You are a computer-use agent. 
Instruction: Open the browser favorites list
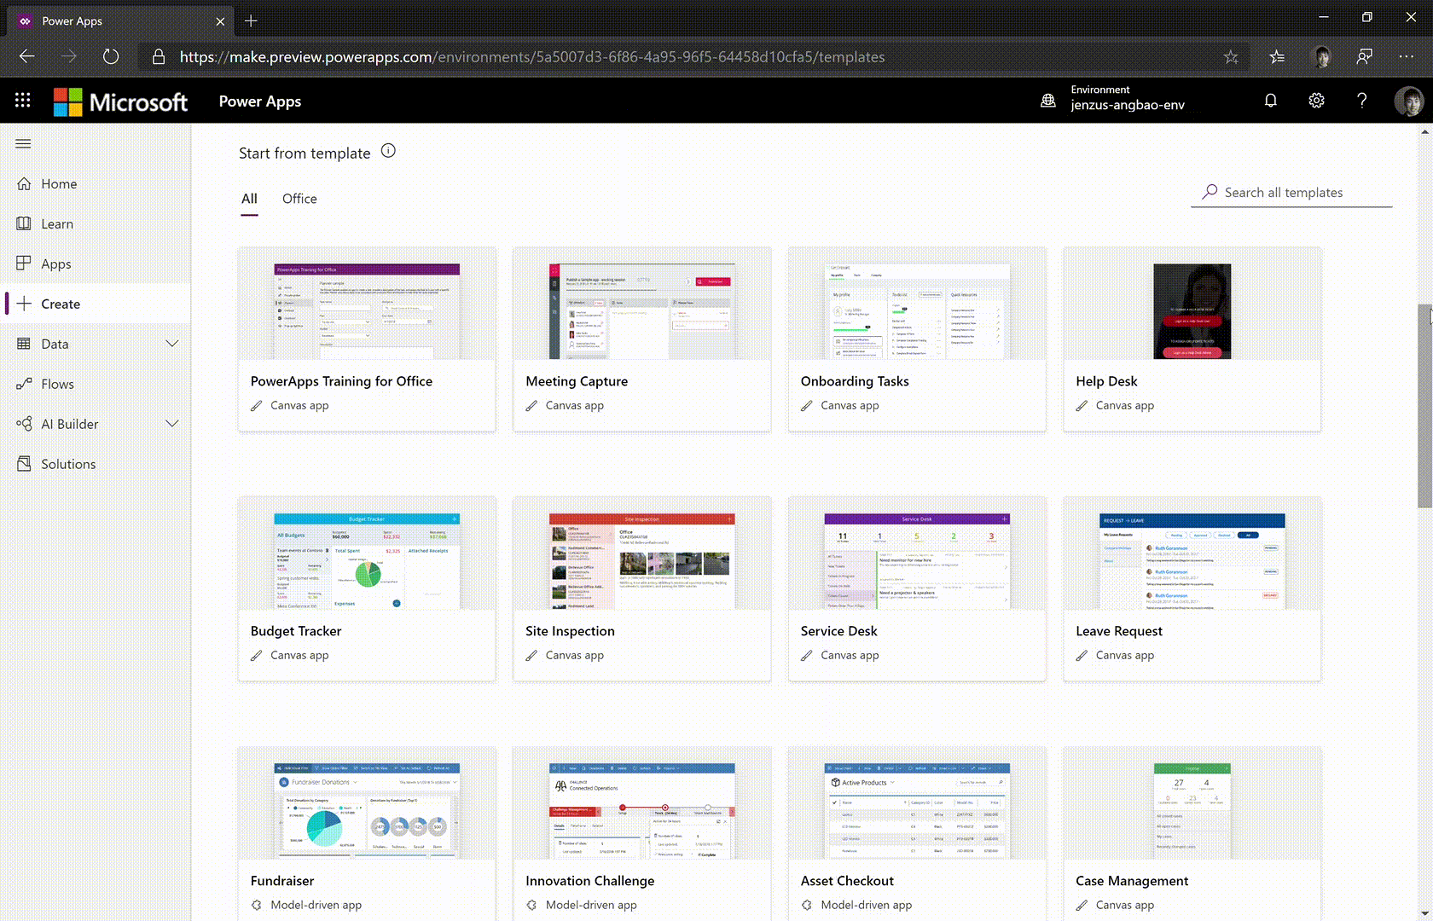pos(1277,56)
